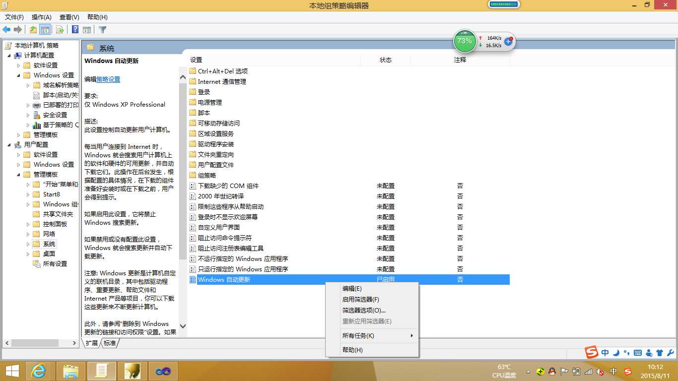
Task: Sort by the 设置 column header
Action: click(x=274, y=60)
